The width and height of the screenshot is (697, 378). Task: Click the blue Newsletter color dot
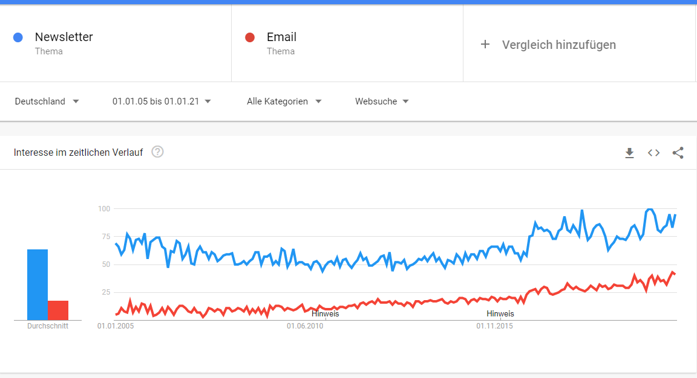(x=18, y=37)
